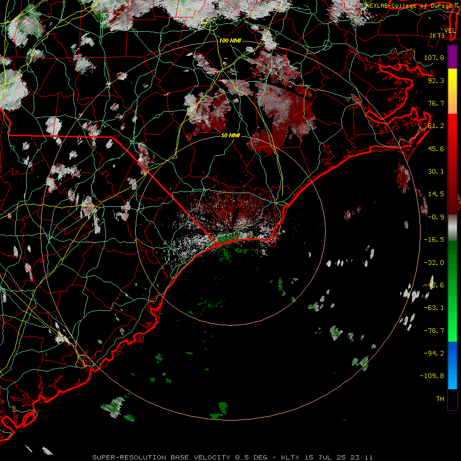Click the 76.7 scale value
This screenshot has width=461, height=461.
(x=436, y=103)
